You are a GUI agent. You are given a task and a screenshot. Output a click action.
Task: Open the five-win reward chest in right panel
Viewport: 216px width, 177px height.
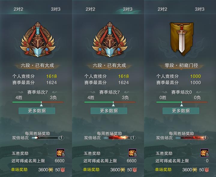pos(205,153)
